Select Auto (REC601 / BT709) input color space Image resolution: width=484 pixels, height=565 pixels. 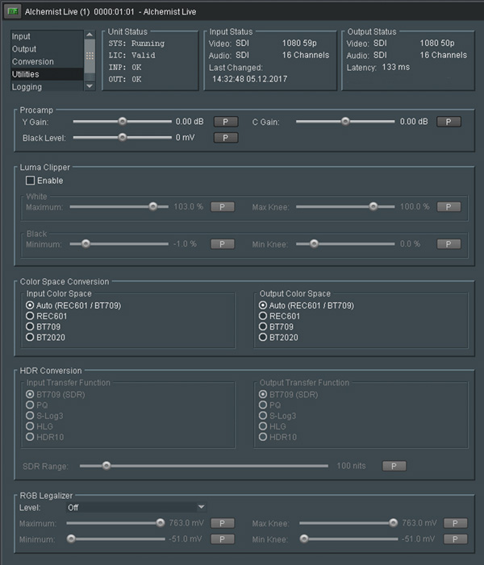pyautogui.click(x=73, y=305)
